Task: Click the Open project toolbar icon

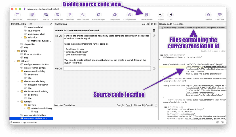Action: (18, 15)
